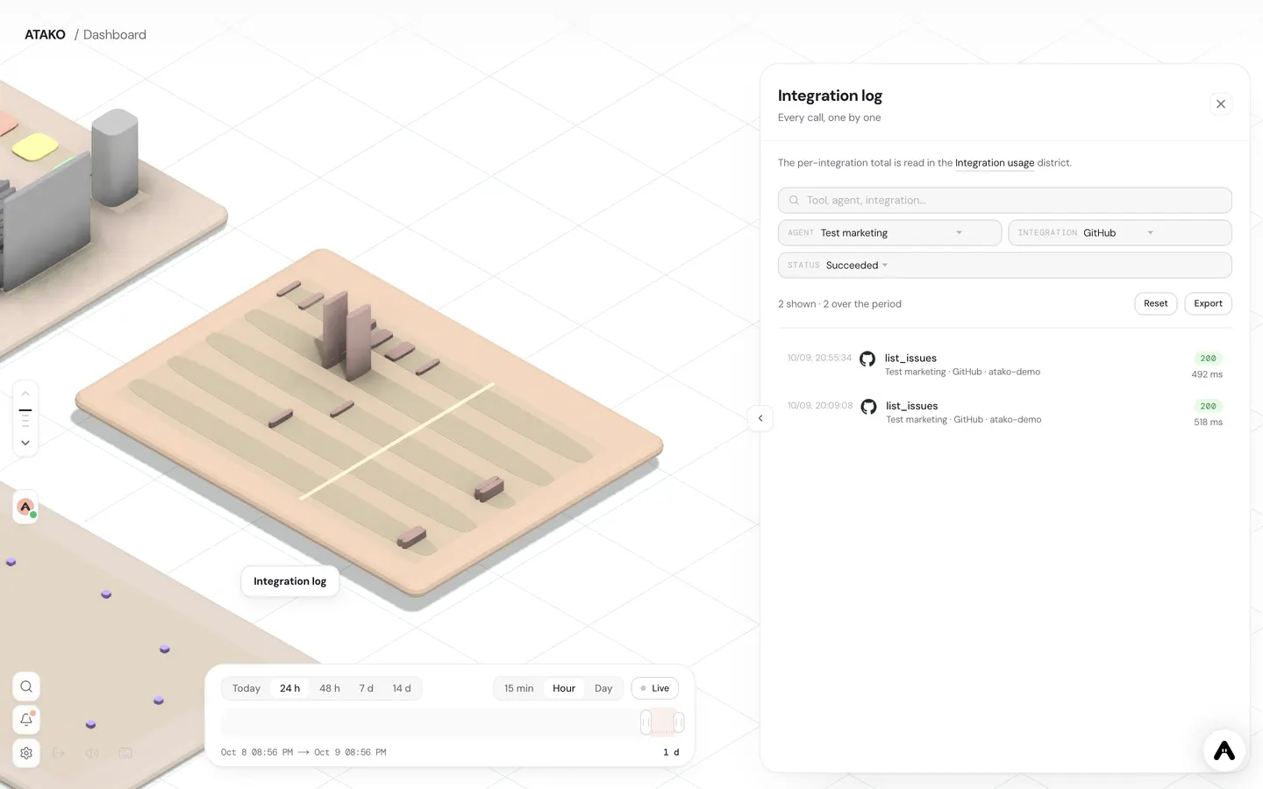1263x789 pixels.
Task: Close the Integration log panel
Action: click(x=1220, y=104)
